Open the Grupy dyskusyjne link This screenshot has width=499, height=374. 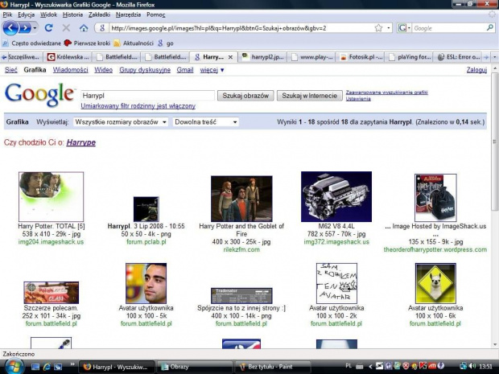[145, 70]
